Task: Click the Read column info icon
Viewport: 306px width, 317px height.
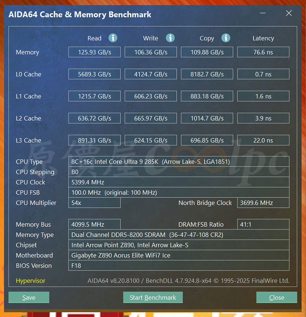Action: [112, 38]
